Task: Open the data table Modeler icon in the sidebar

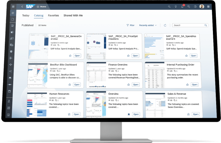Action: coord(11,45)
